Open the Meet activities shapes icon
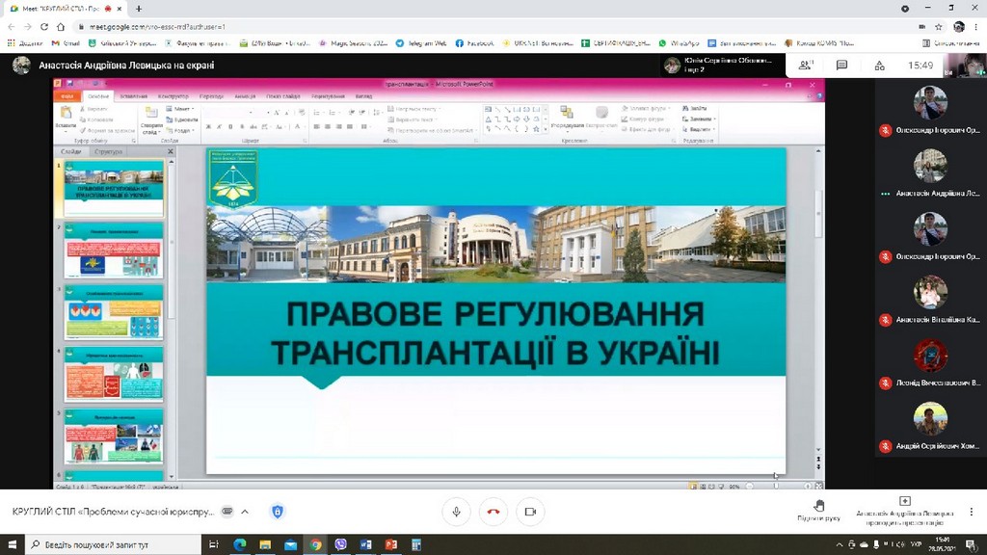987x555 pixels. point(877,66)
